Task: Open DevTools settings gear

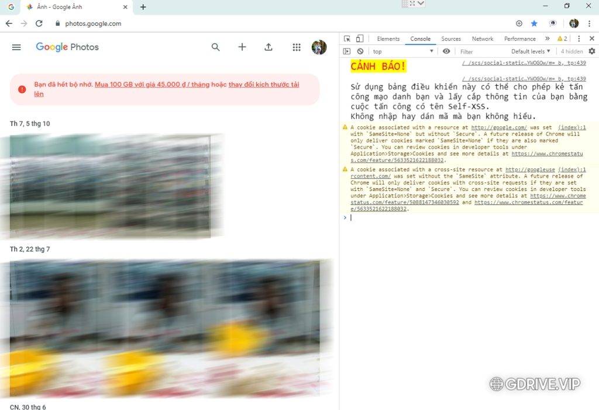Action: click(591, 51)
